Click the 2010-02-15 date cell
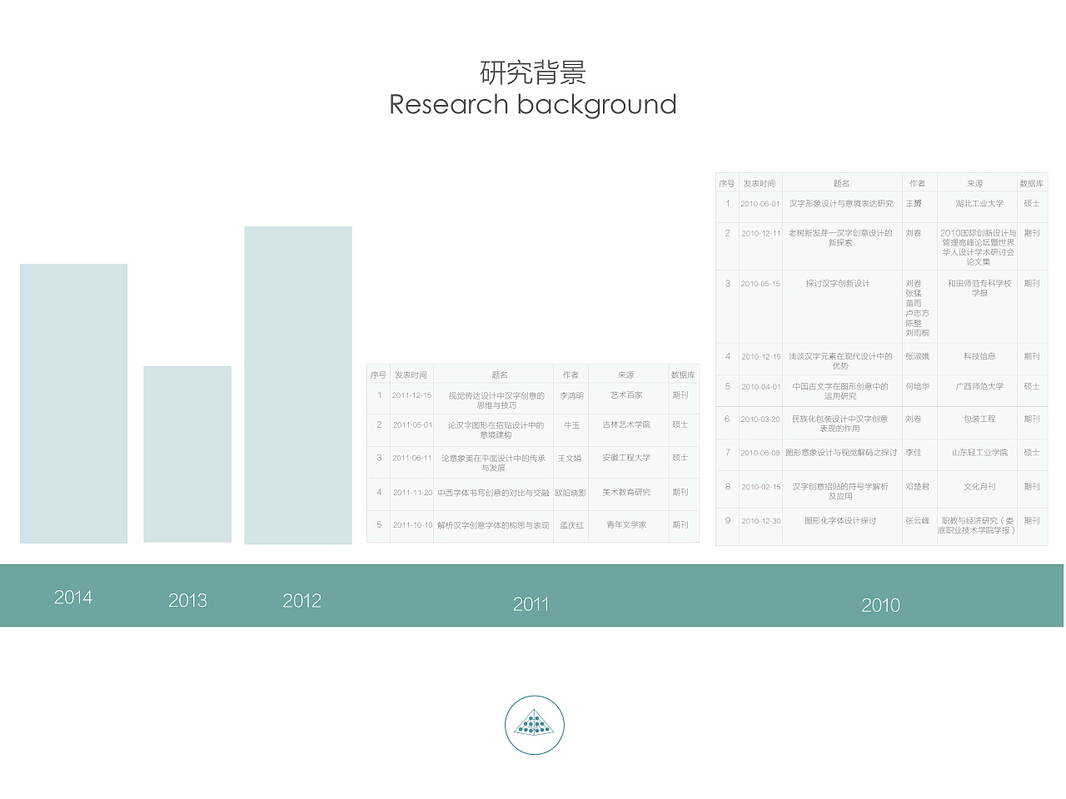Viewport: 1066px width, 799px height. pyautogui.click(x=761, y=487)
